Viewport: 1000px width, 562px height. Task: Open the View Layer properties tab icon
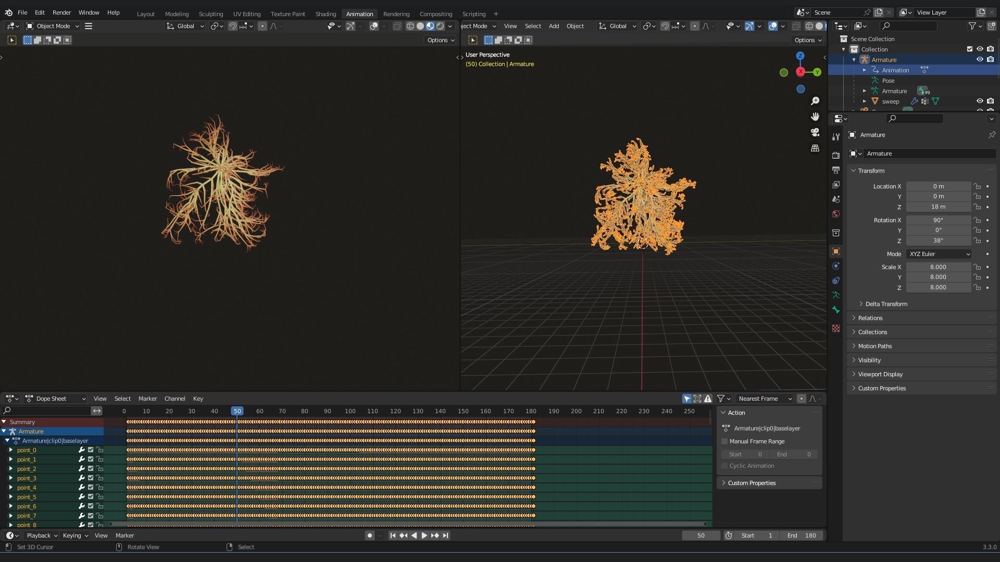pos(836,185)
